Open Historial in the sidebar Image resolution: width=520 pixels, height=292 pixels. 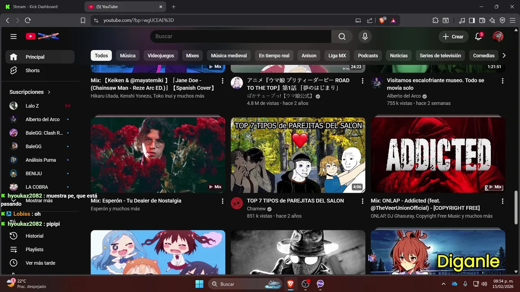click(40, 236)
